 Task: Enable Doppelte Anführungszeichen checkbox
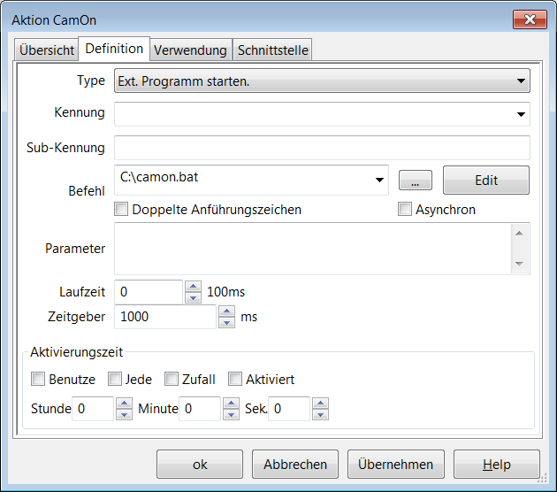click(122, 210)
